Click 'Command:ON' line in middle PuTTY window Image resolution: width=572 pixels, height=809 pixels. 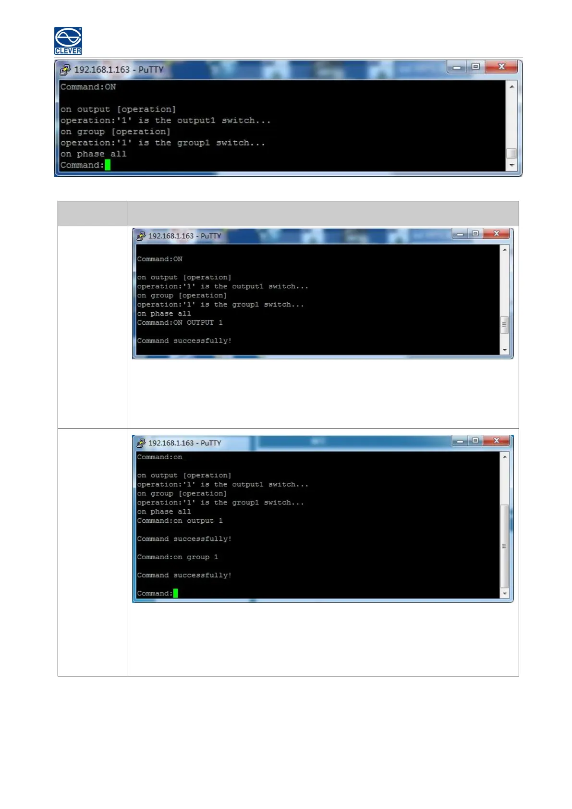coord(160,259)
